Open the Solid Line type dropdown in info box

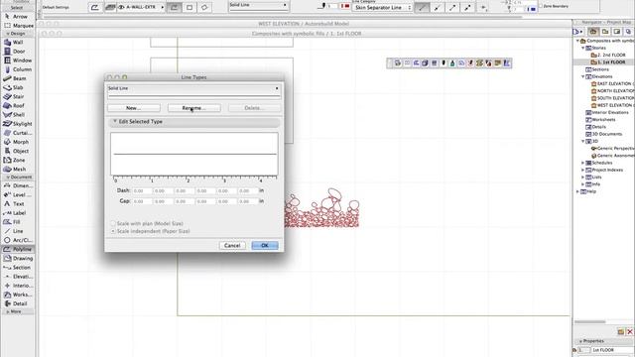tap(258, 6)
